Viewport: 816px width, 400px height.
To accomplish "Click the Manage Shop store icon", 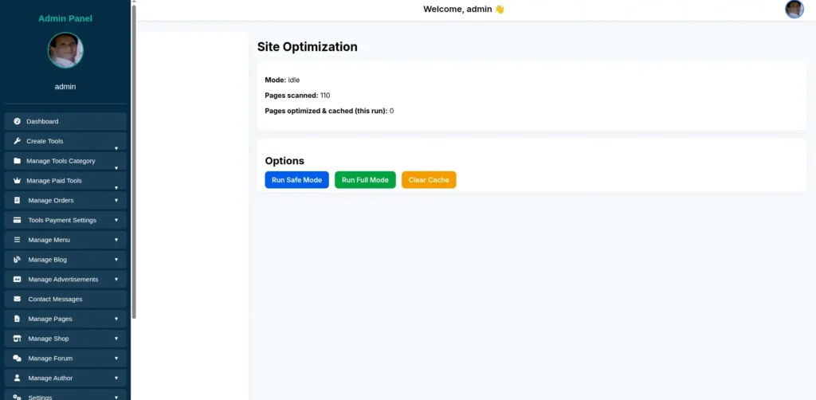I will coord(18,339).
